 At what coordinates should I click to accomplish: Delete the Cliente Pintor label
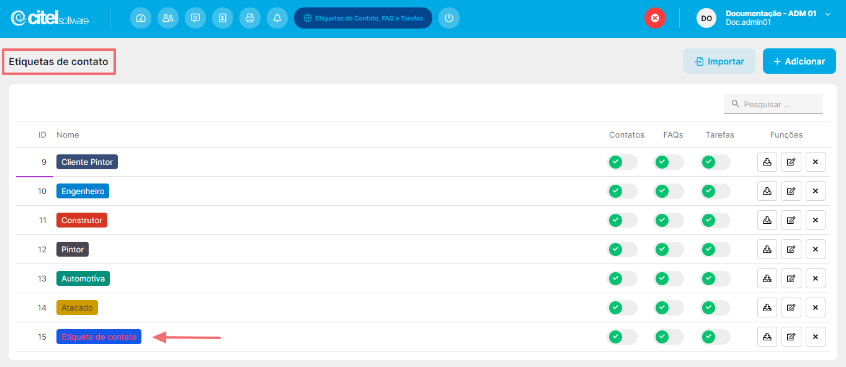(x=816, y=162)
